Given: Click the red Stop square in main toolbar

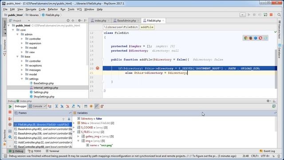Looking at the screenshot, I should click(271, 15).
